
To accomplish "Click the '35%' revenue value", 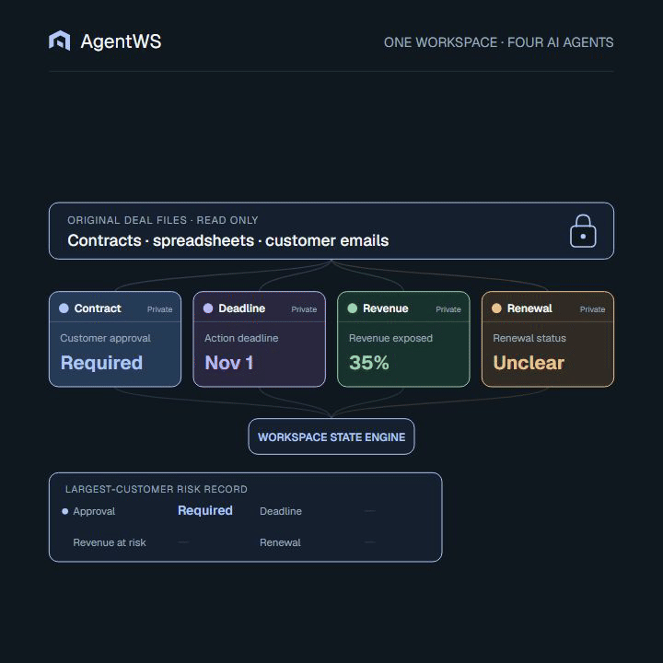I will click(x=369, y=363).
